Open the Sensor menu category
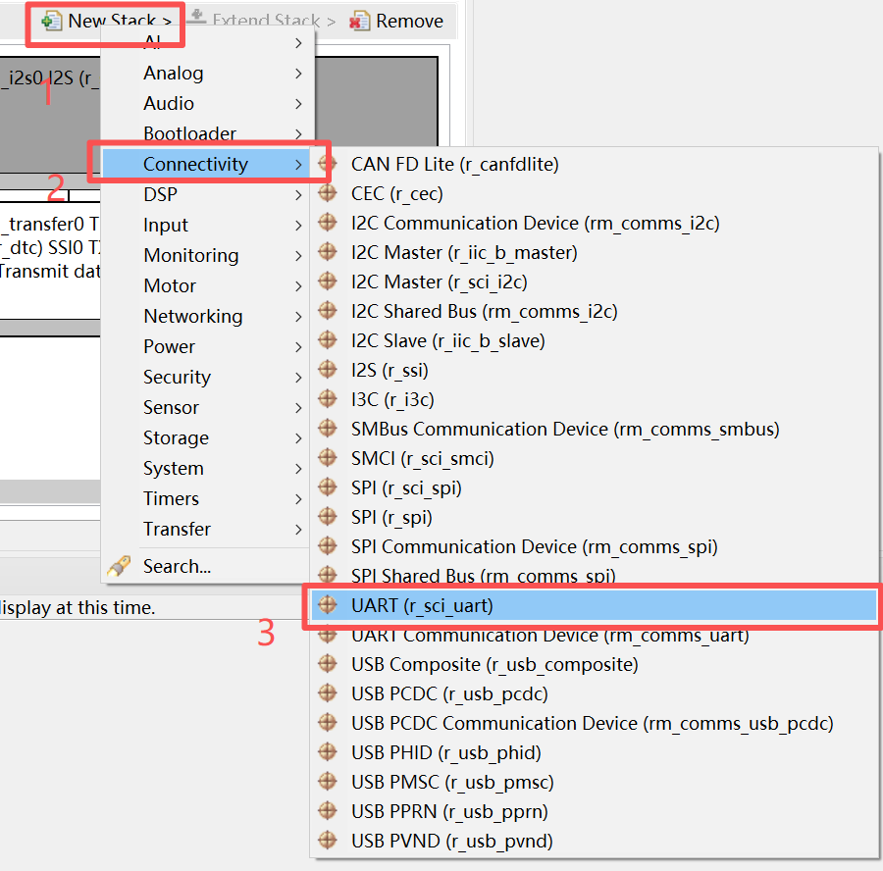Screen dimensions: 883x871 pyautogui.click(x=206, y=407)
